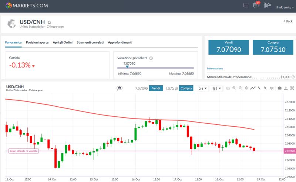Take chart snapshot with camera icon

coord(279,88)
